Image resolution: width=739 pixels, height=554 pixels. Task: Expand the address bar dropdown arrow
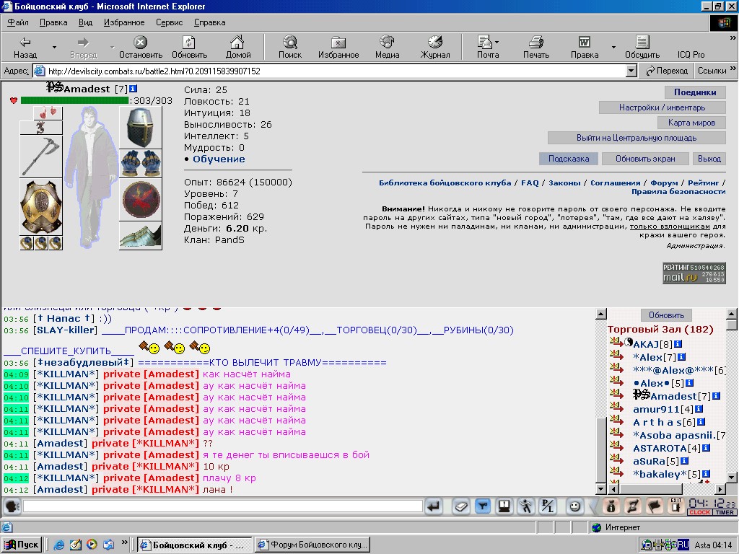point(631,71)
